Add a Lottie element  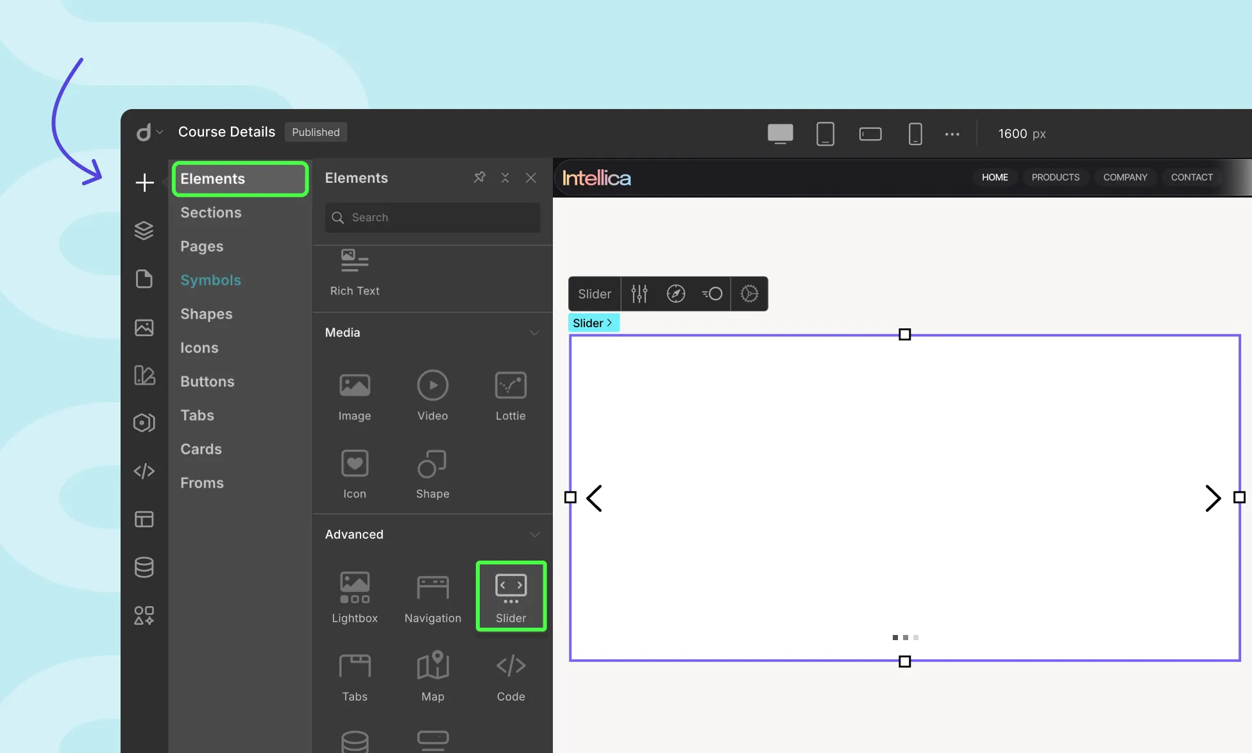[x=511, y=396]
